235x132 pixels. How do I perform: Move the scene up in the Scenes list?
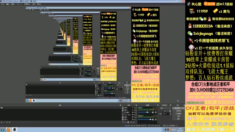coord(7,122)
